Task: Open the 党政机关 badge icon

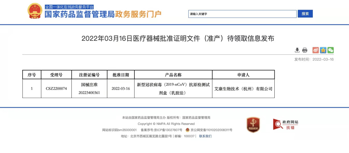Action: pos(253,125)
